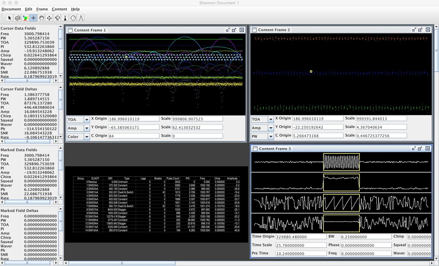Select the arrow pointer tool
Viewport: 439px width, 266px height.
[x=10, y=18]
